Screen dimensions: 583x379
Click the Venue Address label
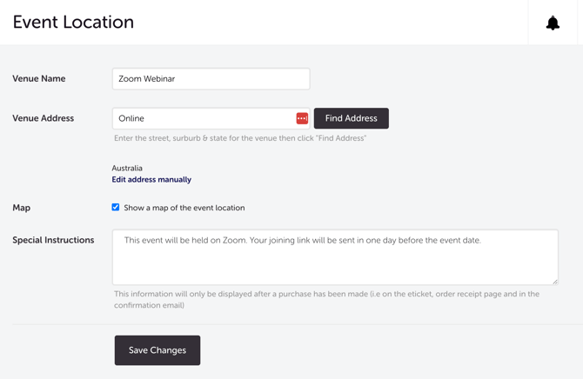tap(44, 118)
